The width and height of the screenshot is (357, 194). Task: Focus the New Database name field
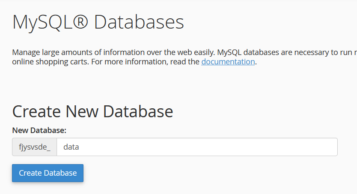pyautogui.click(x=197, y=147)
